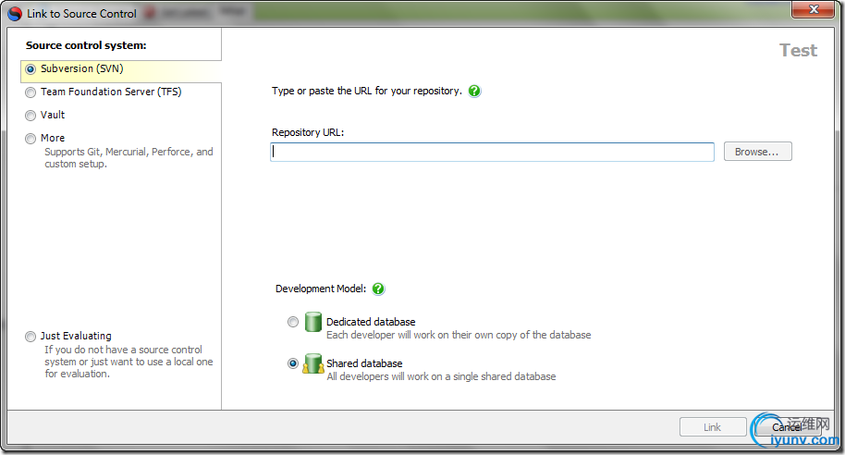
Task: Click 'Each developer will work on their own copy' text
Action: pos(459,335)
